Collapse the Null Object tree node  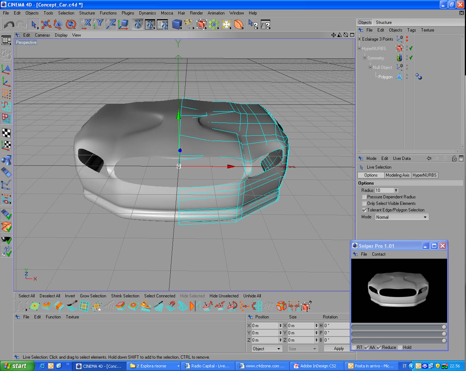(x=370, y=67)
